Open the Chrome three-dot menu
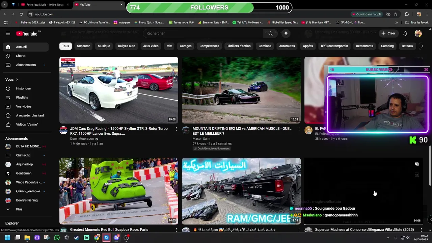 pyautogui.click(x=427, y=14)
